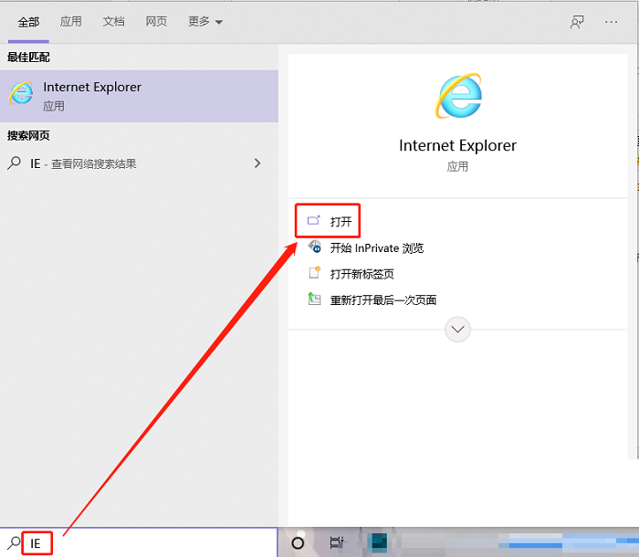Click the large Internet Explorer logo in details pane
Screen dimensions: 639x557
pos(457,94)
